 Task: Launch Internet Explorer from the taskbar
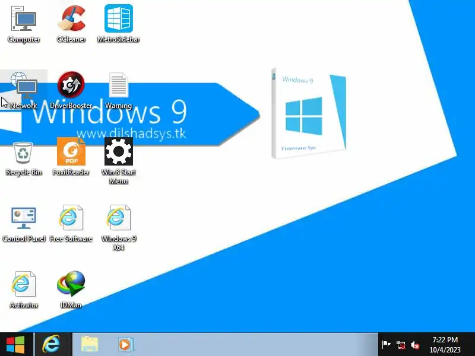52,345
